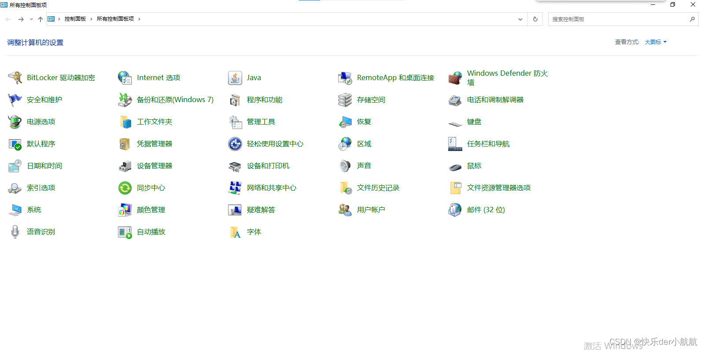Click the 用户帐户 link label
704x350 pixels.
pos(371,210)
